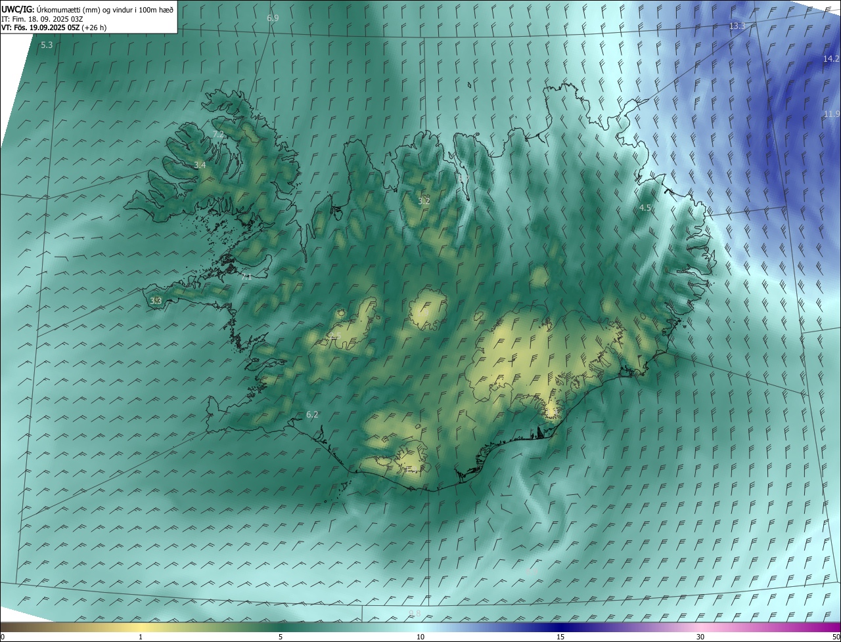This screenshot has height=642, width=841.
Task: Click the 7.1 value label
Action: point(246,277)
